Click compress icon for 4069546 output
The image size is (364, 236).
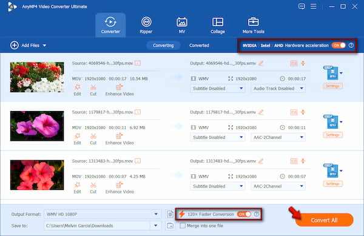pos(303,63)
